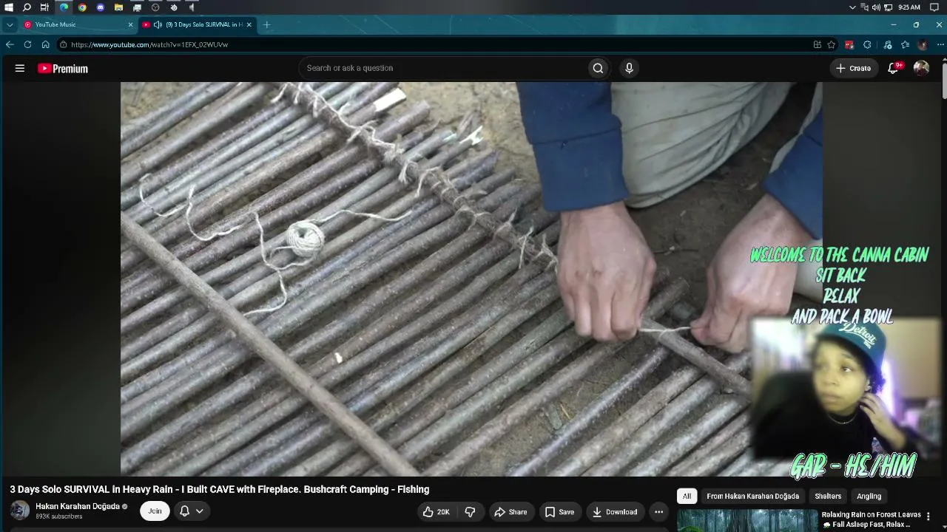Open Discord from taskbar

101,7
